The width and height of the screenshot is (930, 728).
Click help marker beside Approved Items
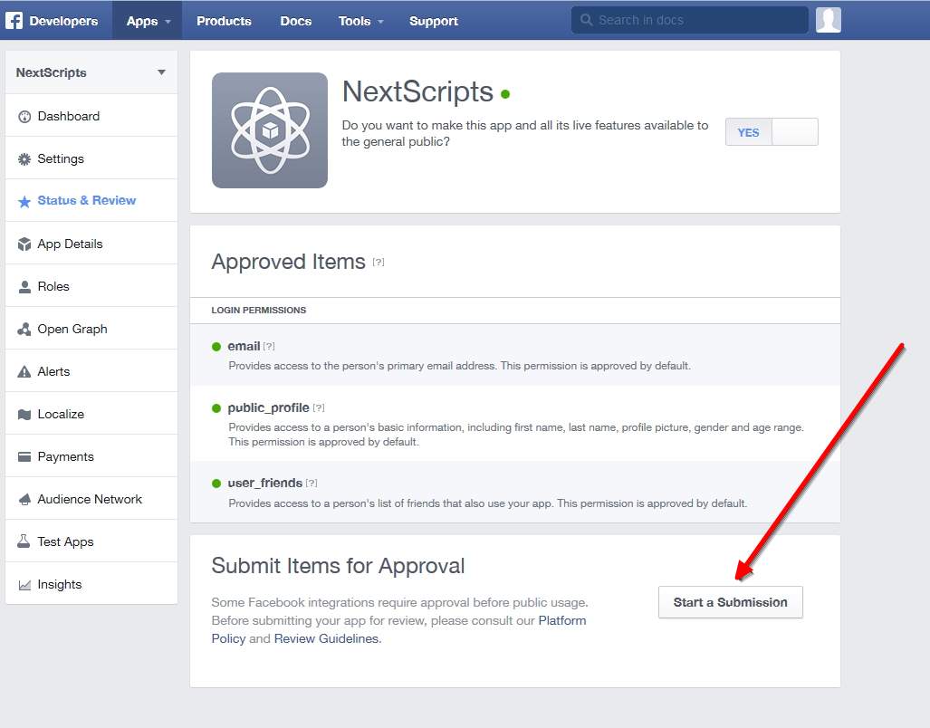click(x=379, y=262)
